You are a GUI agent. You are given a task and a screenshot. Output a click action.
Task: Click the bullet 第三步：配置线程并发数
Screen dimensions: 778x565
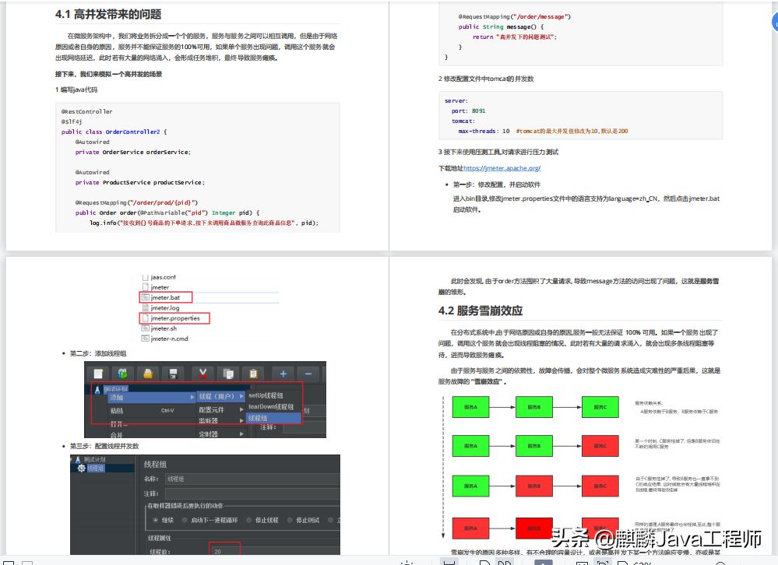pos(104,446)
